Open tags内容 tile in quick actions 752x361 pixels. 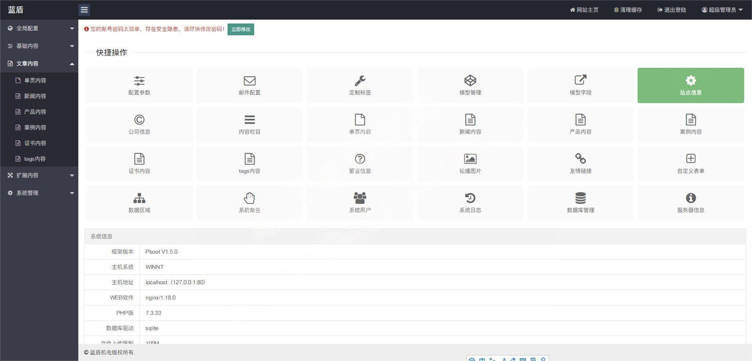coord(249,164)
